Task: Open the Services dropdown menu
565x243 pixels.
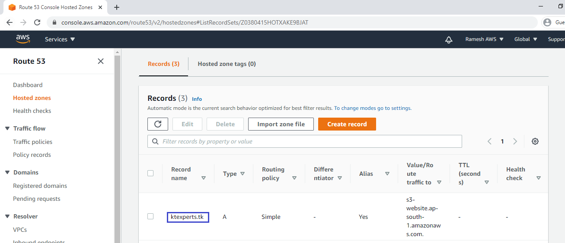Action: (60, 39)
